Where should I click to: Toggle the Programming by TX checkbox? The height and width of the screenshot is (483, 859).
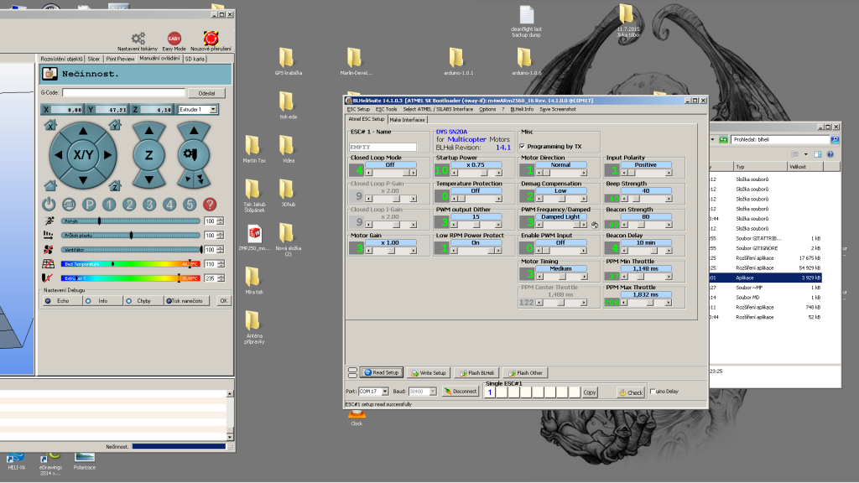pos(523,146)
